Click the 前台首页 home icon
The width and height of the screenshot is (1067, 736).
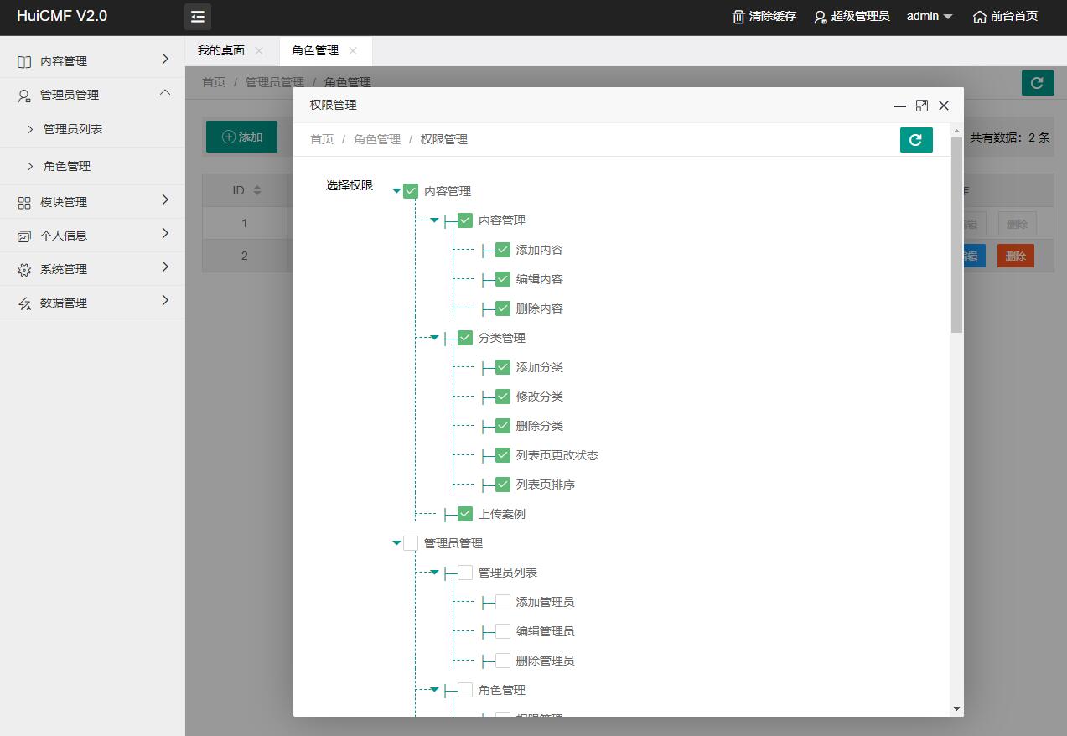(x=979, y=17)
